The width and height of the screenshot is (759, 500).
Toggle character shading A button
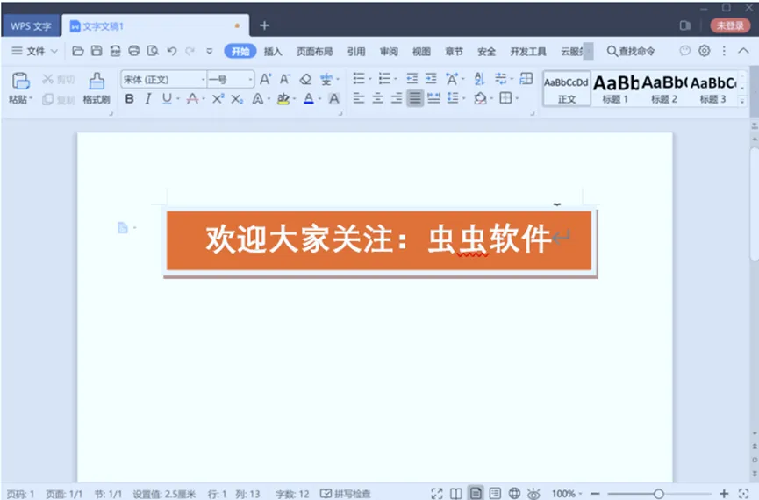(x=334, y=99)
